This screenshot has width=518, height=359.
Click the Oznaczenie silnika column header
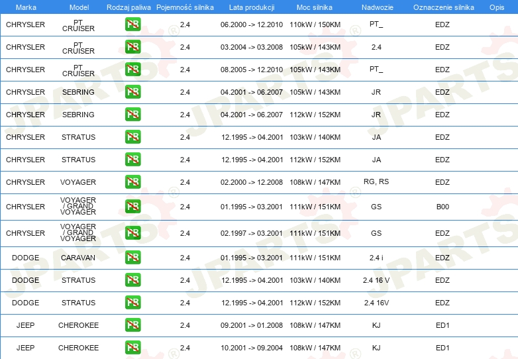click(444, 7)
